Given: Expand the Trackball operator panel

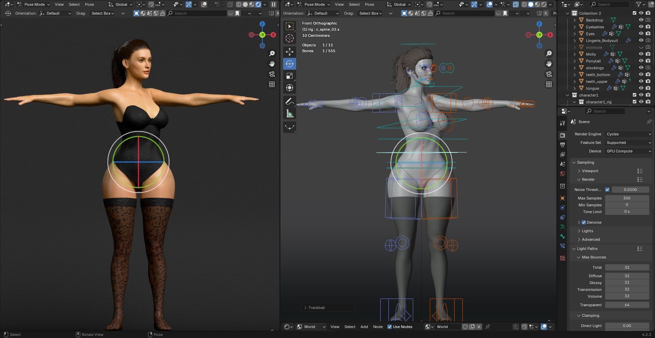Looking at the screenshot, I should point(305,308).
